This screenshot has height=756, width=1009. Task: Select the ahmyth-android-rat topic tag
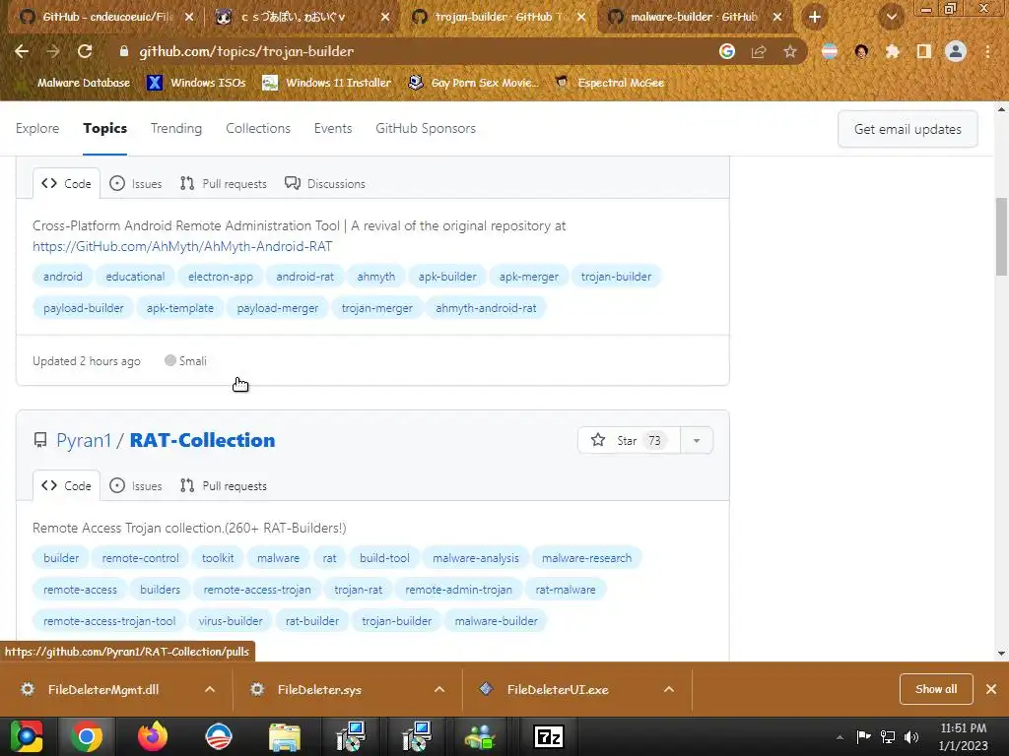pos(486,308)
